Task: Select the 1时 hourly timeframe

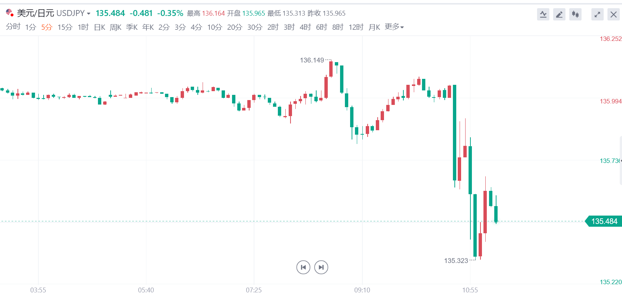Action: (83, 27)
